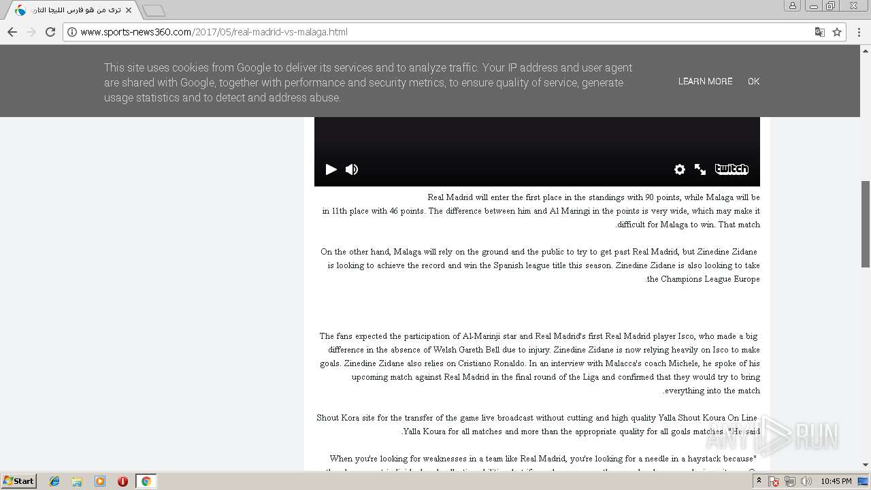Open Windows Media Player taskbar icon
The height and width of the screenshot is (490, 871).
point(100,481)
